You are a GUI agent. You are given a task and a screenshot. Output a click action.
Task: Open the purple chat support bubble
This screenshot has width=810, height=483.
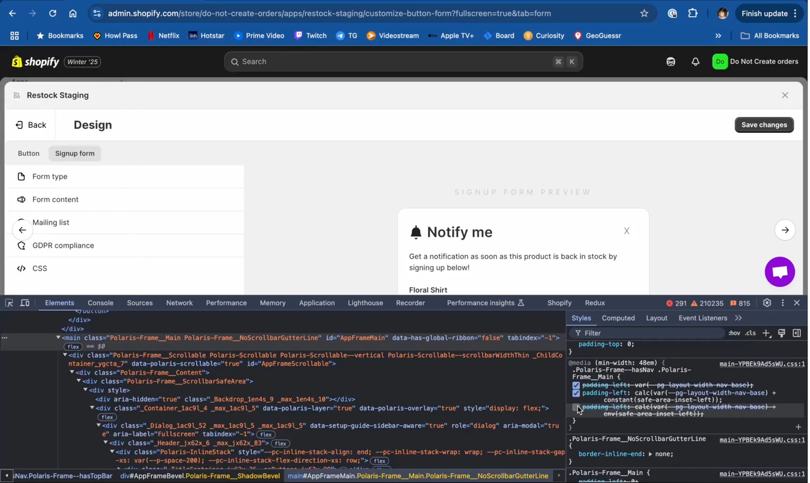coord(780,272)
